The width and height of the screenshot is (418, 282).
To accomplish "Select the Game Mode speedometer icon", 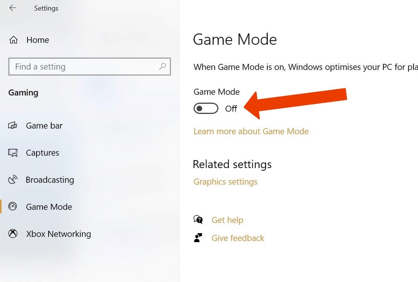I will [13, 207].
